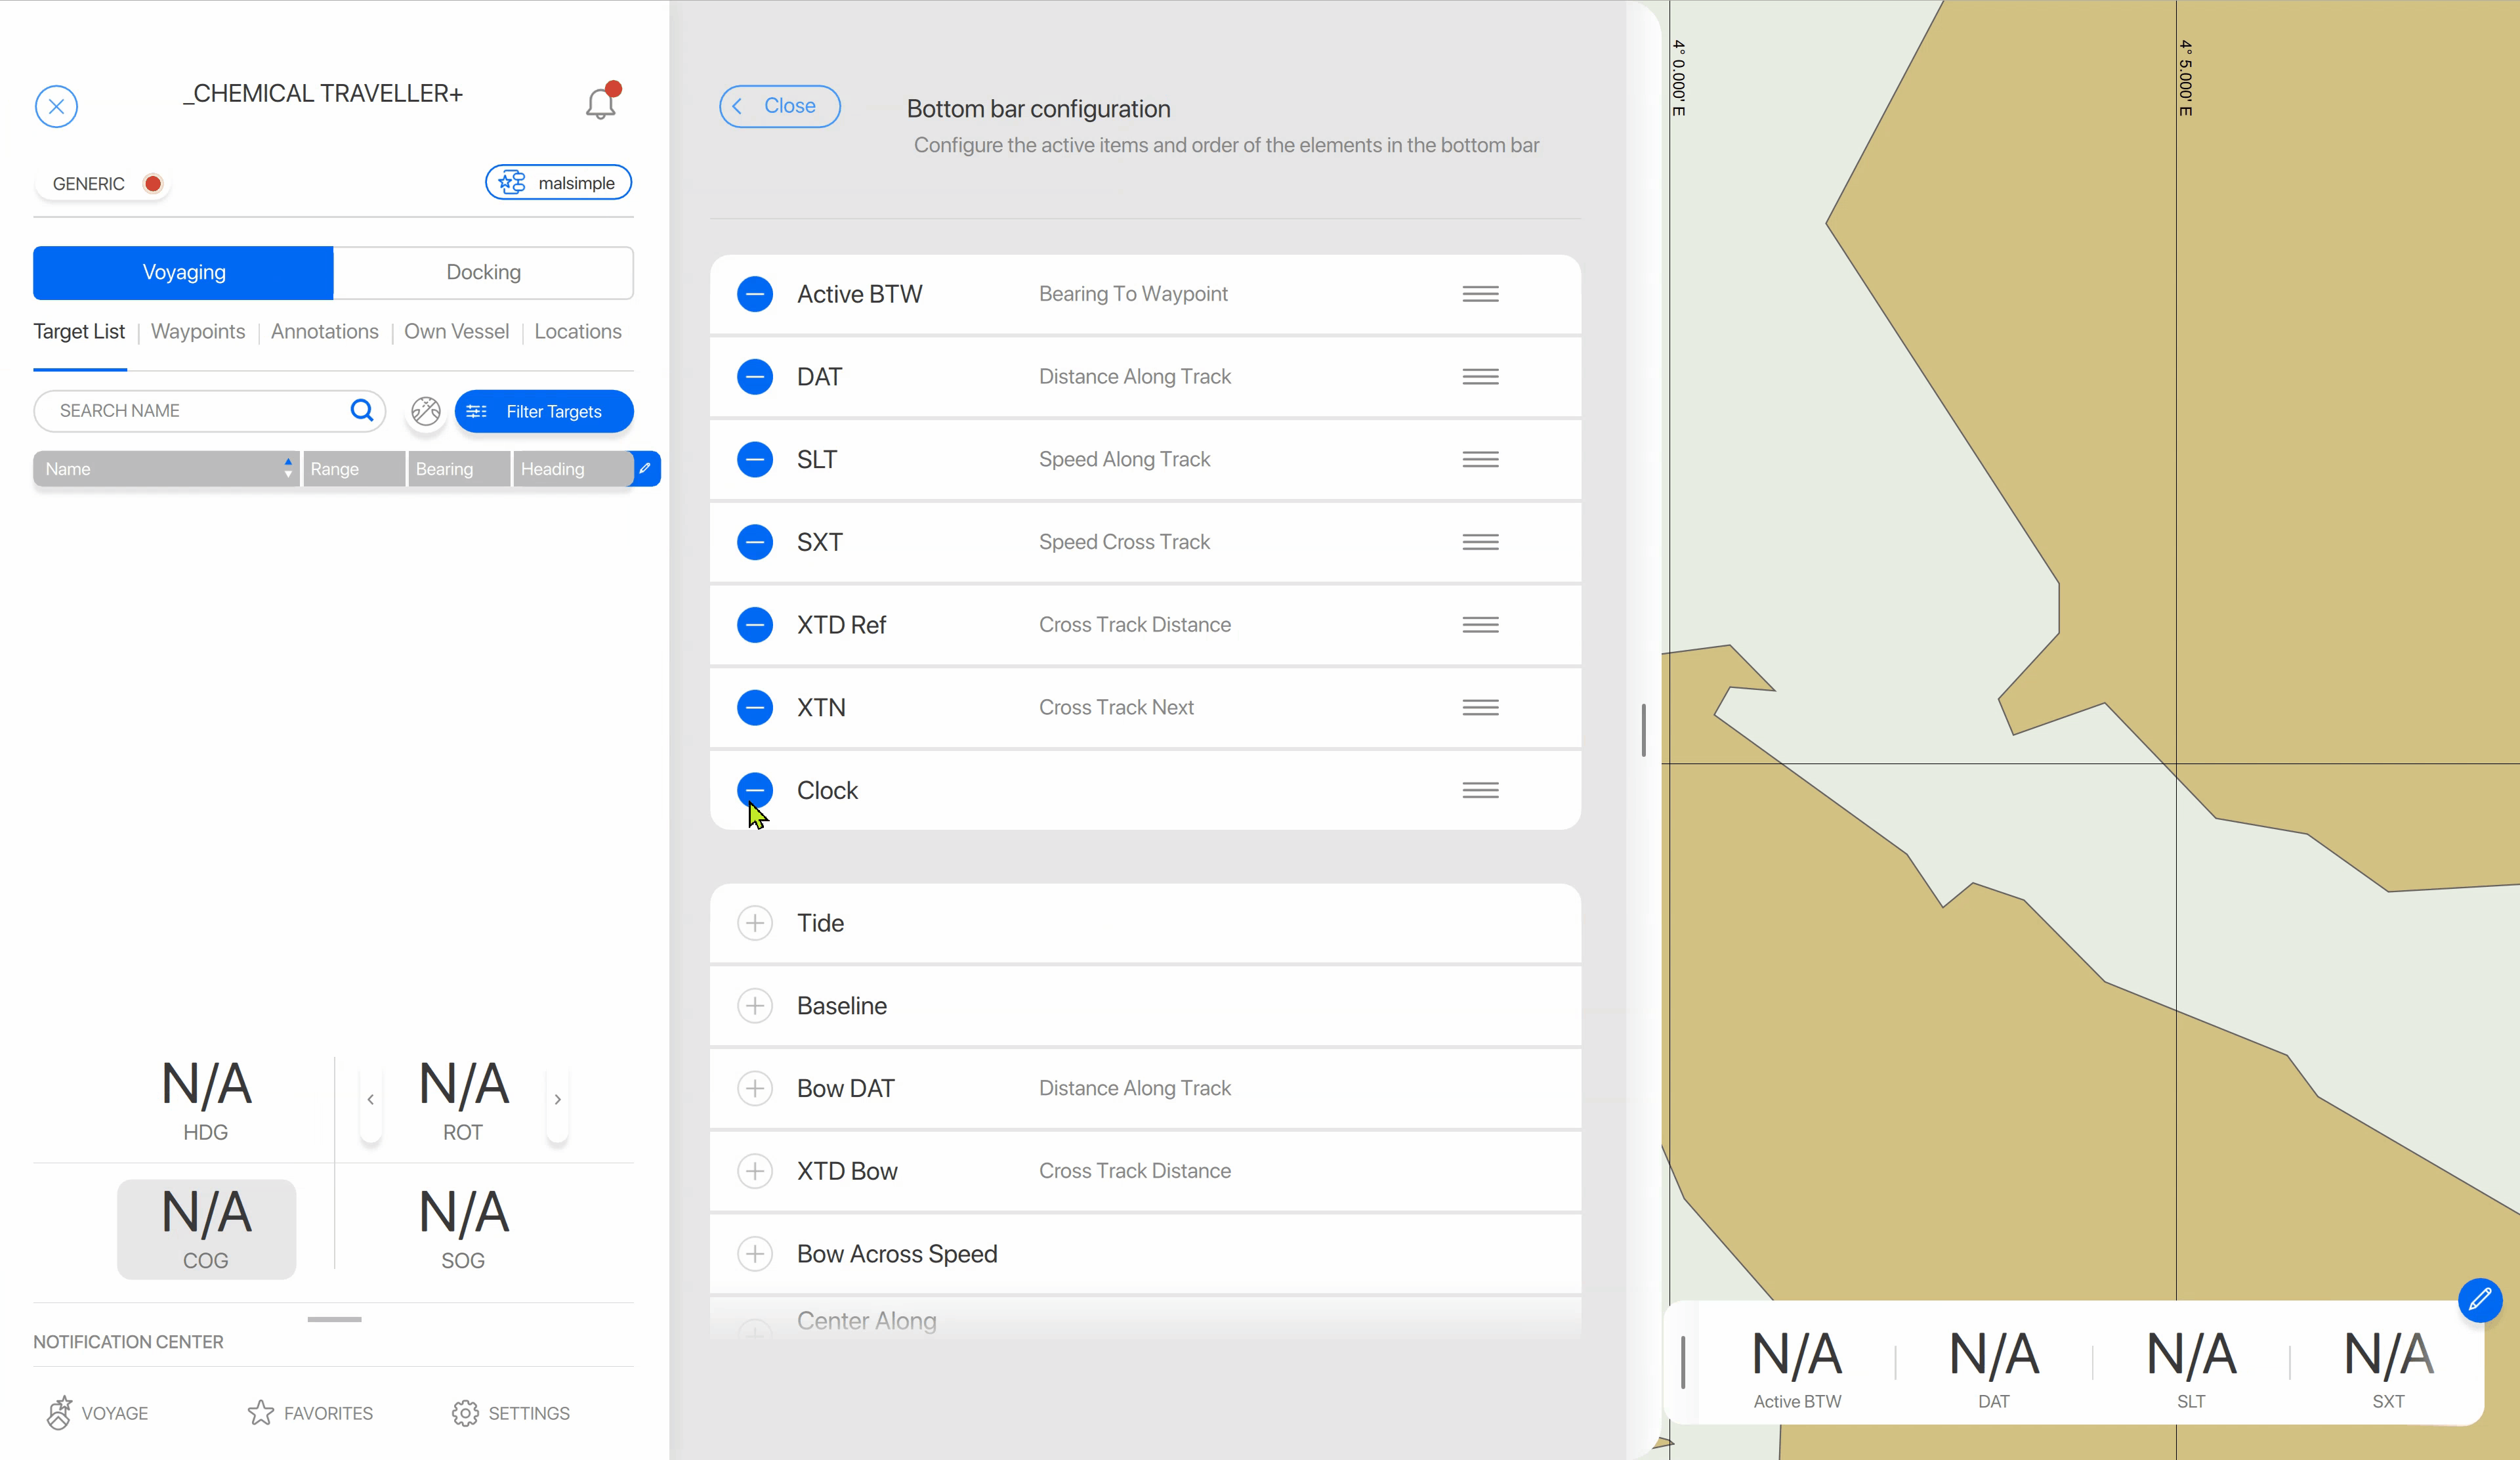This screenshot has width=2520, height=1460.
Task: Click reorder handle for Clock
Action: (1480, 790)
